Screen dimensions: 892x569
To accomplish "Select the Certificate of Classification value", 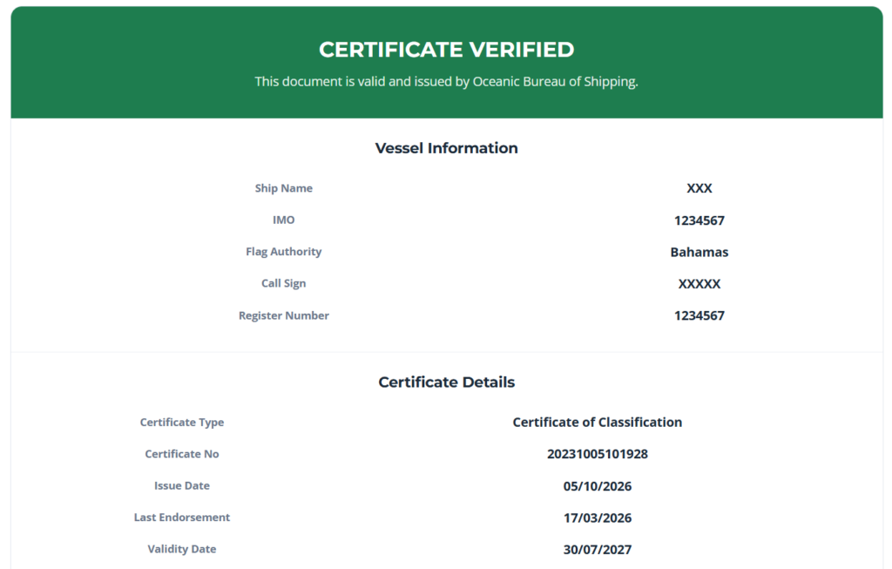I will tap(598, 423).
